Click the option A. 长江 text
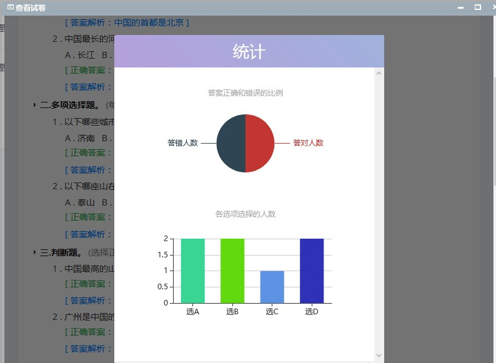This screenshot has width=496, height=363. (80, 55)
